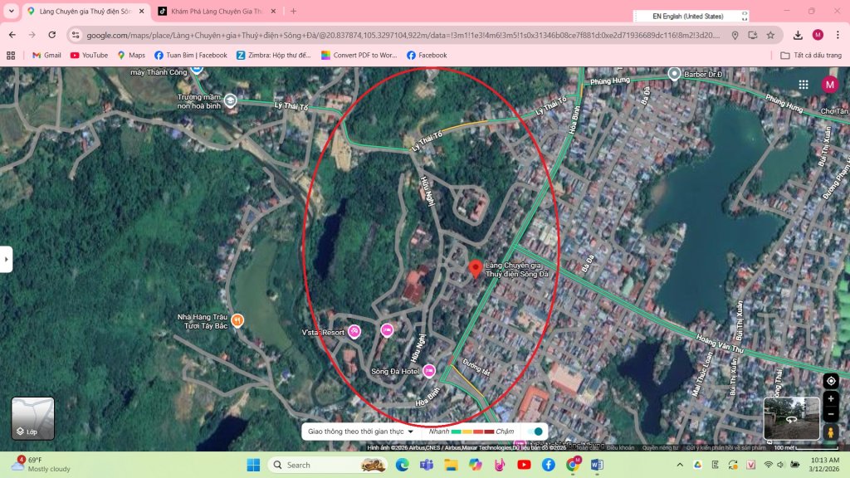Viewport: 850px width, 478px height.
Task: Open the Google apps grid
Action: click(x=804, y=85)
